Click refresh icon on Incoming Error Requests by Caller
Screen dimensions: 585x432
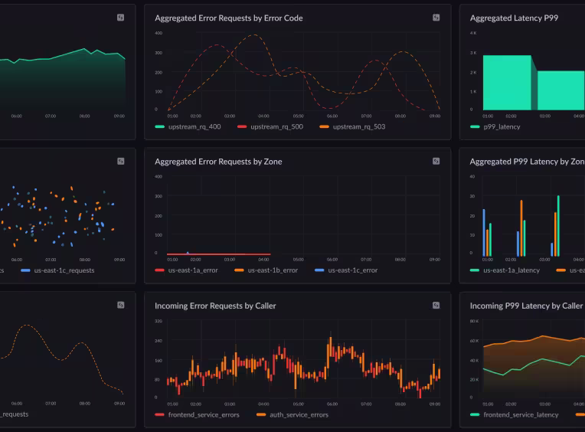pos(436,305)
